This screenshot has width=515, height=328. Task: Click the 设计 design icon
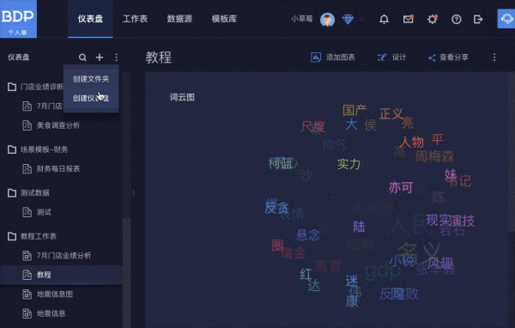[x=382, y=58]
